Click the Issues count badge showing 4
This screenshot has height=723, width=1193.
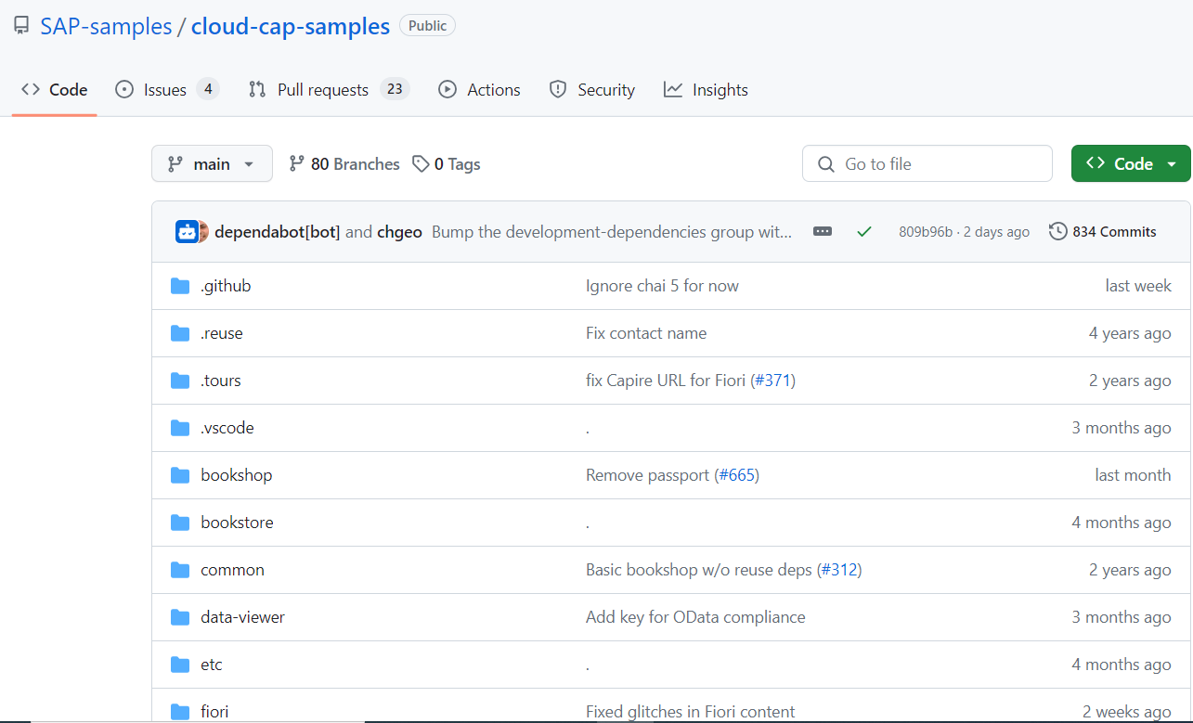208,89
